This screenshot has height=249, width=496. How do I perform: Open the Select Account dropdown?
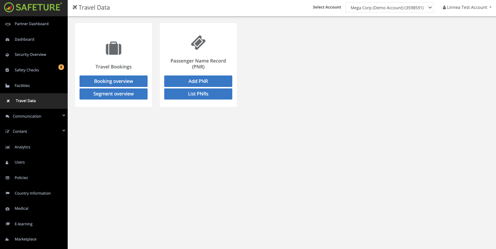389,7
